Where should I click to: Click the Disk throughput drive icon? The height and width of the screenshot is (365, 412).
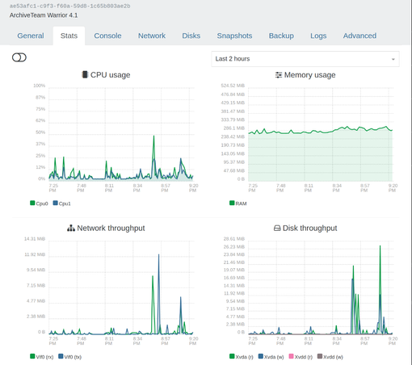pyautogui.click(x=277, y=229)
